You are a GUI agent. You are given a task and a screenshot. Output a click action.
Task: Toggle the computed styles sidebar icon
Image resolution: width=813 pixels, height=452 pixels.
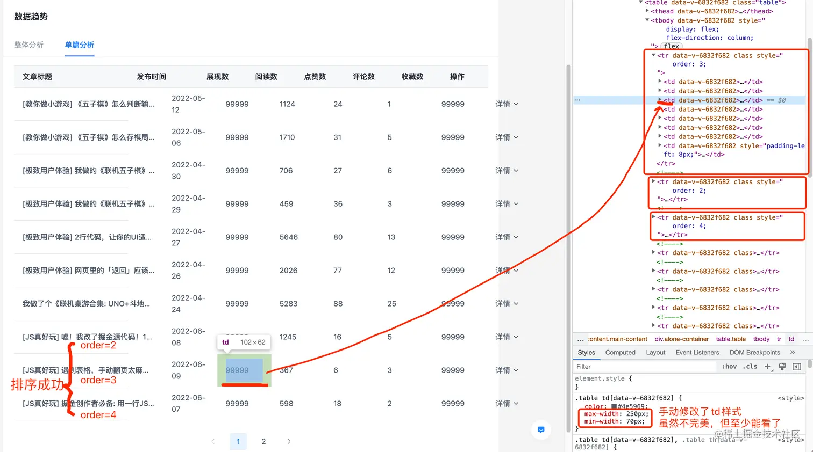pos(797,367)
